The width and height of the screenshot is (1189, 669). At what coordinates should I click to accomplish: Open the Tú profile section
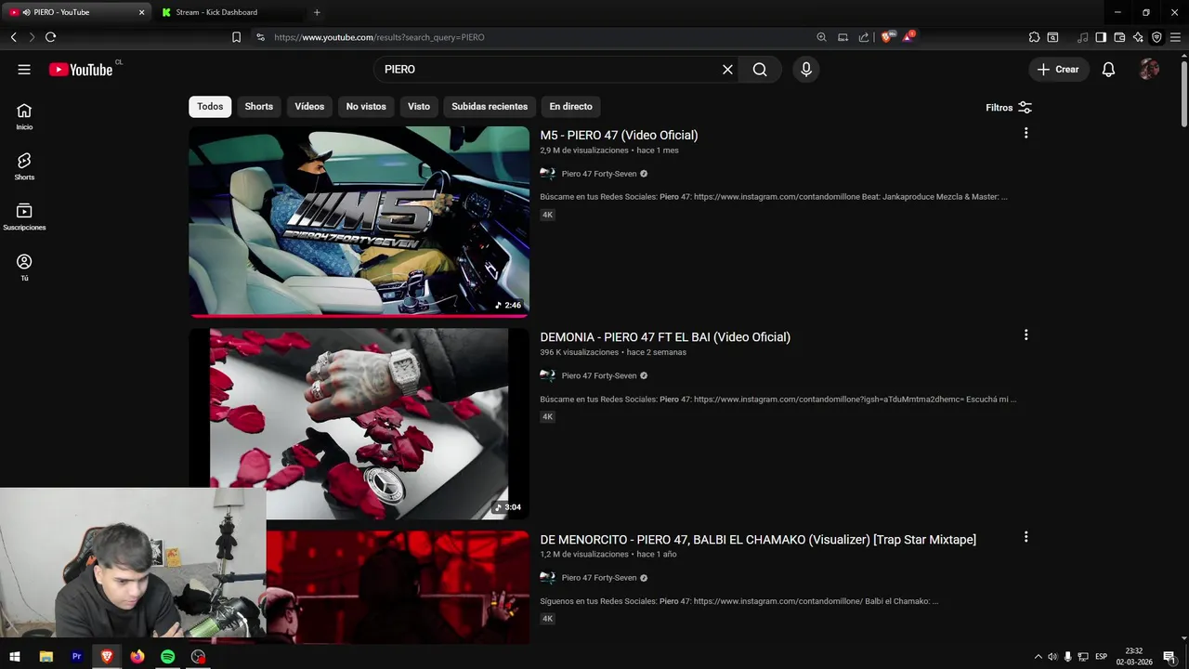(24, 268)
